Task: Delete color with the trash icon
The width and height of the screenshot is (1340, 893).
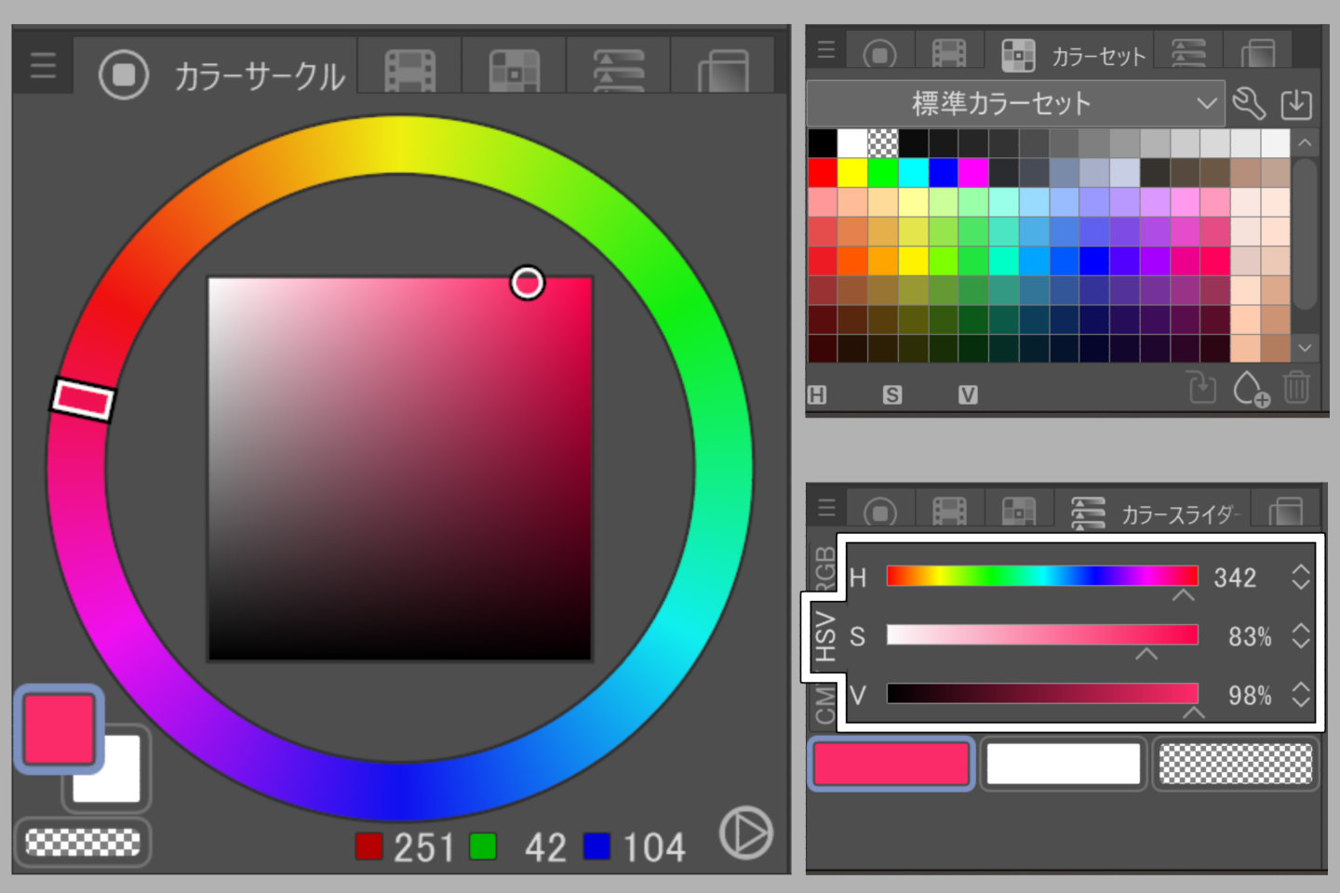Action: pos(1296,387)
